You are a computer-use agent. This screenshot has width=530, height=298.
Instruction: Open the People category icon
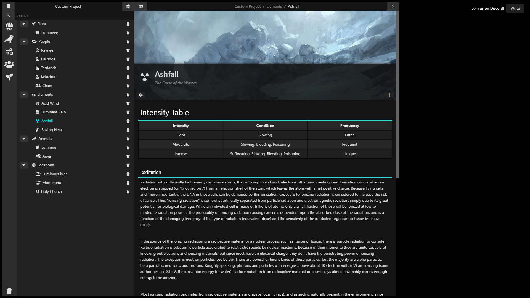[9, 64]
